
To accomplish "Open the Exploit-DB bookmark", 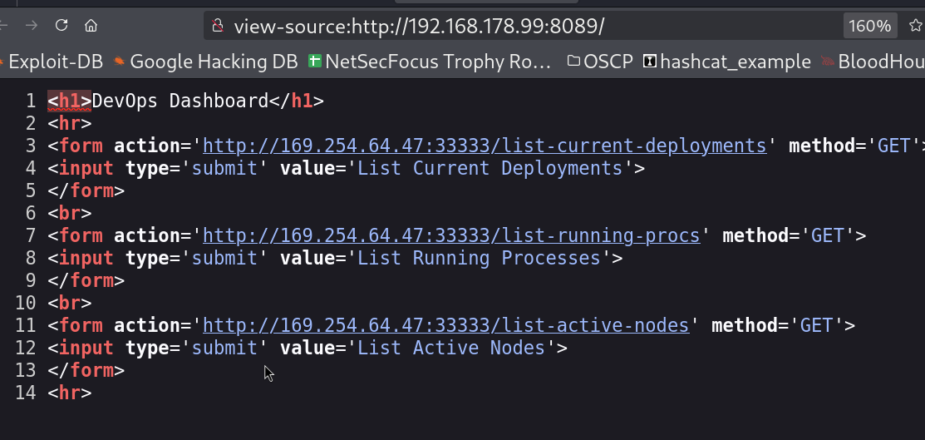I will pyautogui.click(x=53, y=61).
